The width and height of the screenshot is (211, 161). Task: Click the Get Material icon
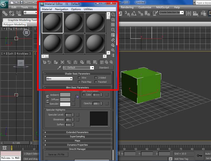(x=44, y=62)
